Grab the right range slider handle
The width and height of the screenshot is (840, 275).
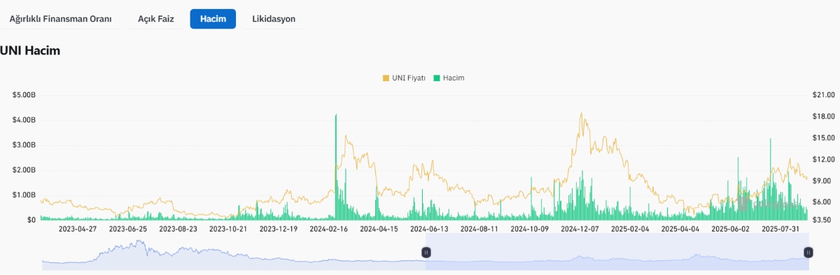pos(808,252)
